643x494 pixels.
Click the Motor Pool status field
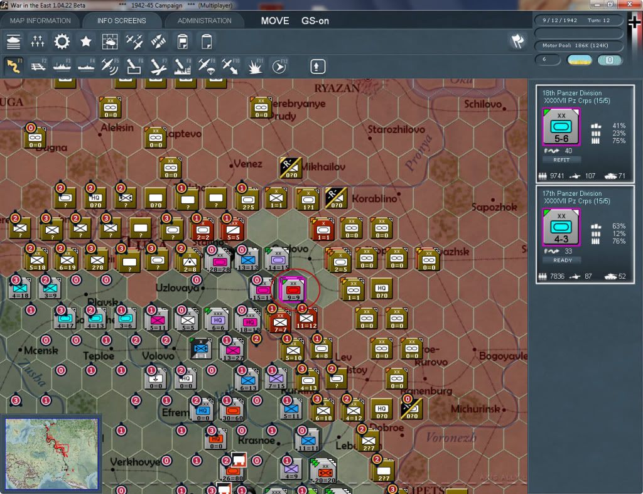tap(578, 45)
